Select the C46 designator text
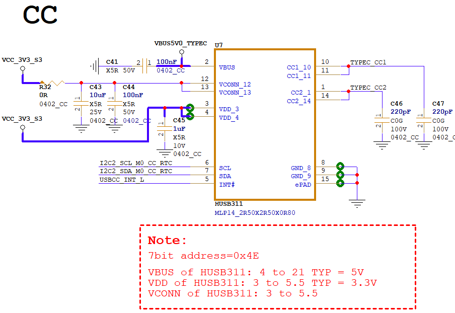Screen dimensions: 455x313 (397, 104)
